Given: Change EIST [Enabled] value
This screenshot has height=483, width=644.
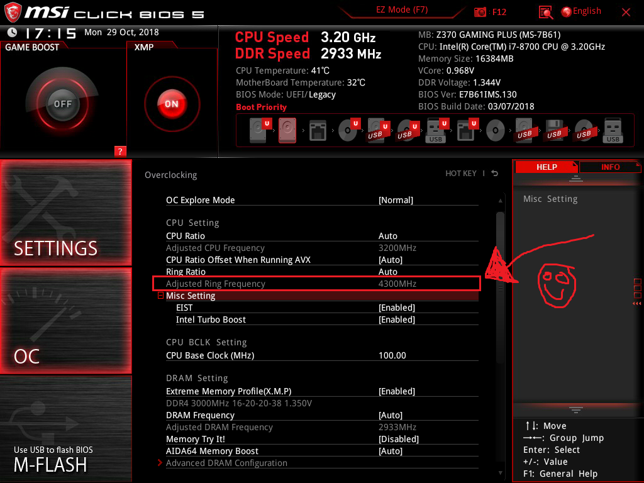Looking at the screenshot, I should click(x=397, y=308).
